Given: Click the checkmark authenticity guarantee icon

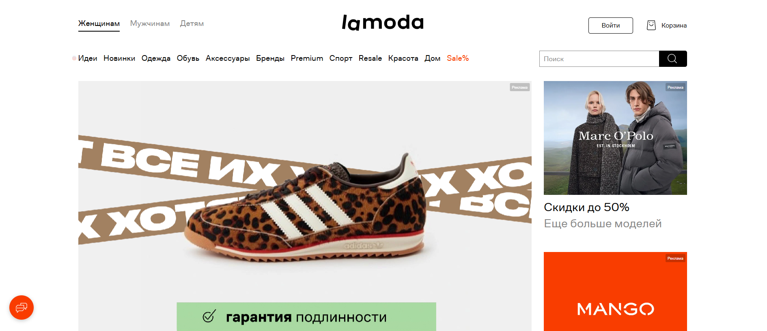Looking at the screenshot, I should point(209,316).
